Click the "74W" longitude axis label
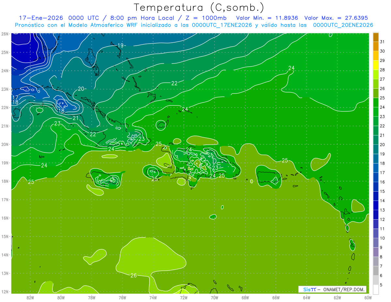This screenshot has width=391, height=302. tap(153, 297)
